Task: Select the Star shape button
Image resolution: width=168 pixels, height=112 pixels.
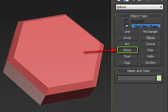Action: coord(151,50)
